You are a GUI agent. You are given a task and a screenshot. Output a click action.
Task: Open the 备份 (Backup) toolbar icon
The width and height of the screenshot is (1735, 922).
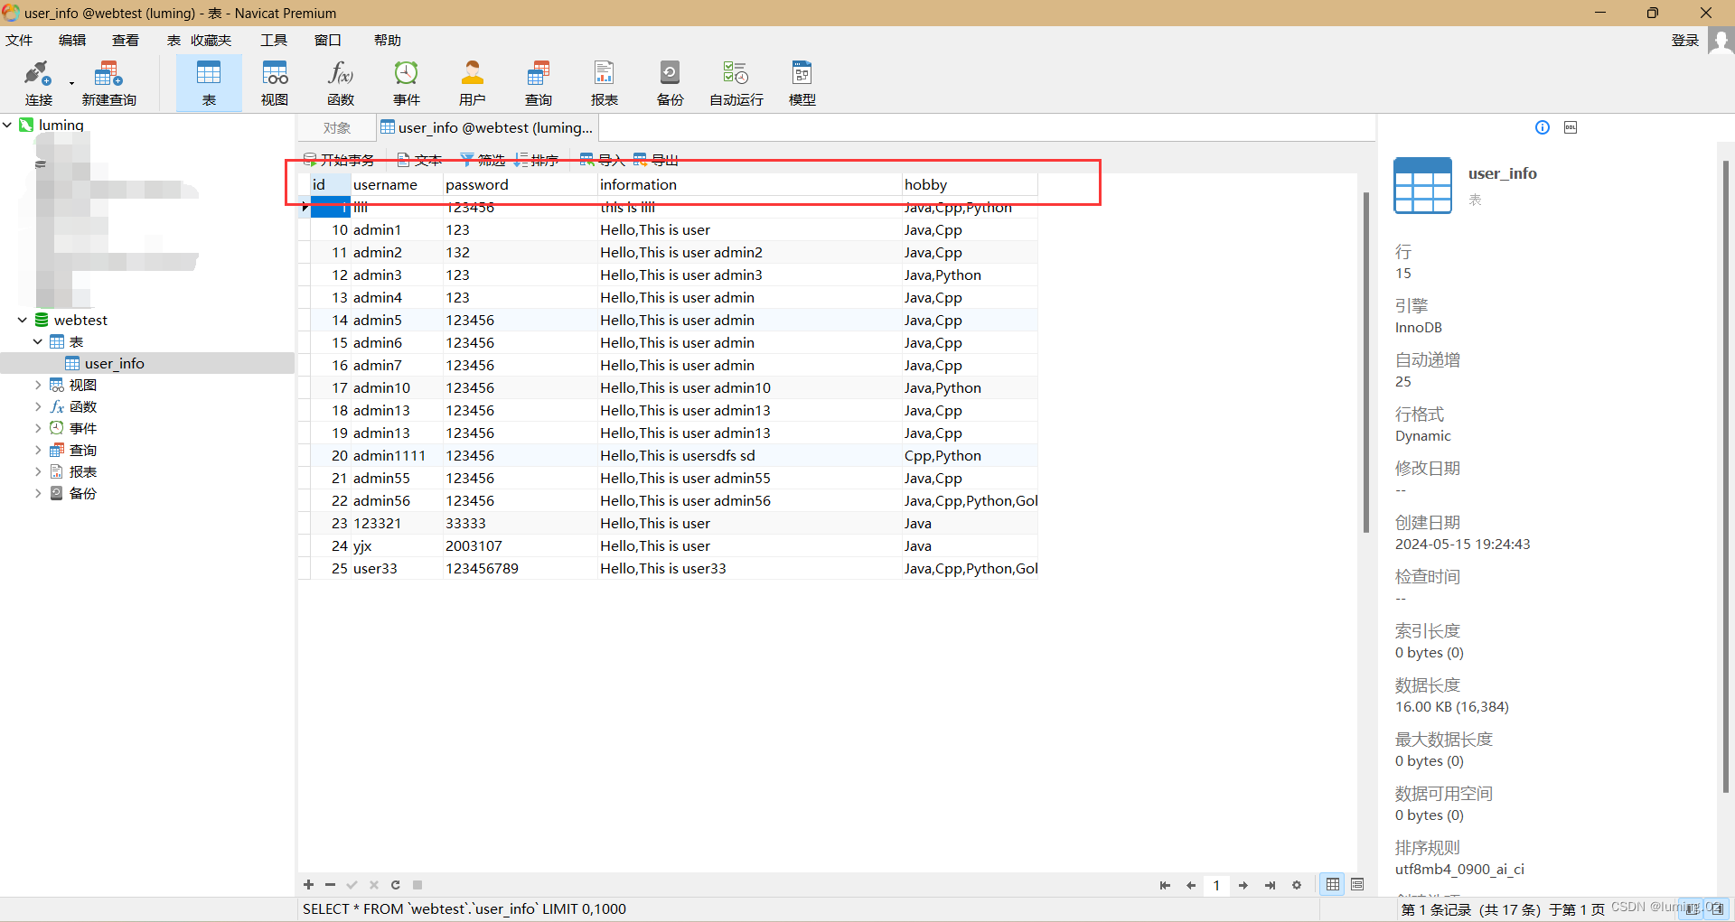point(671,84)
